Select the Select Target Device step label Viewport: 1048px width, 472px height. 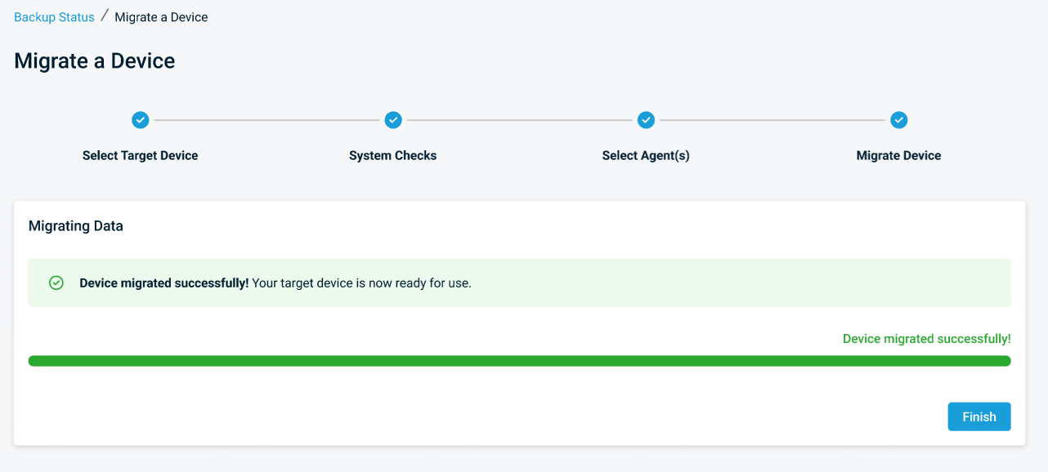click(140, 155)
